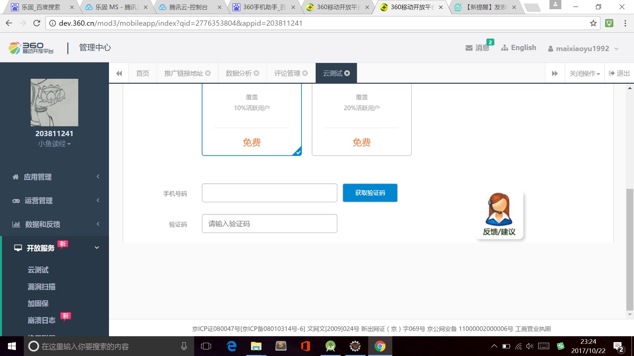This screenshot has height=356, width=634.
Task: Open the maixiaoyu1992 account dropdown
Action: [583, 48]
